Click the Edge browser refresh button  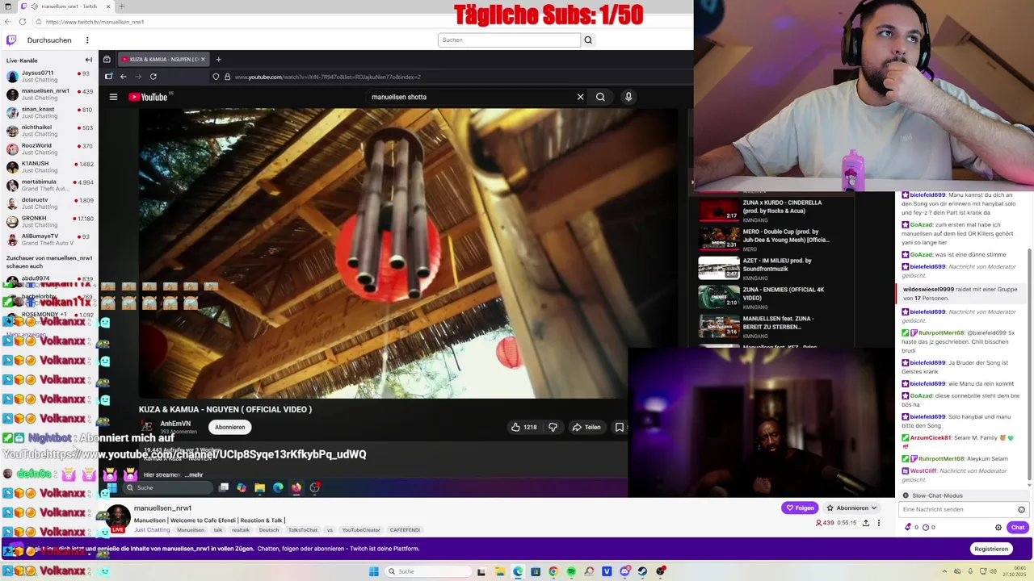(x=23, y=22)
